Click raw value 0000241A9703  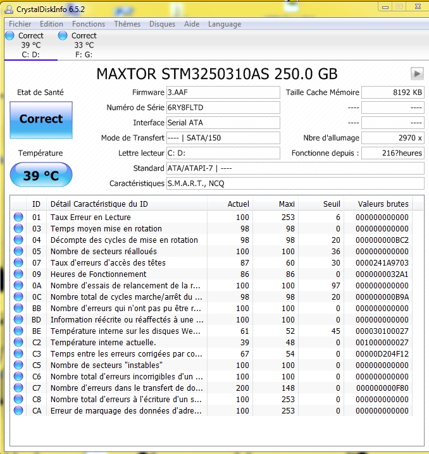point(382,262)
